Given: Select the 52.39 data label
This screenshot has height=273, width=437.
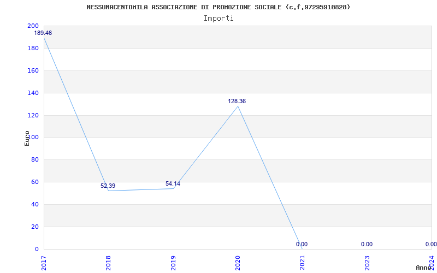Looking at the screenshot, I should click(108, 186).
